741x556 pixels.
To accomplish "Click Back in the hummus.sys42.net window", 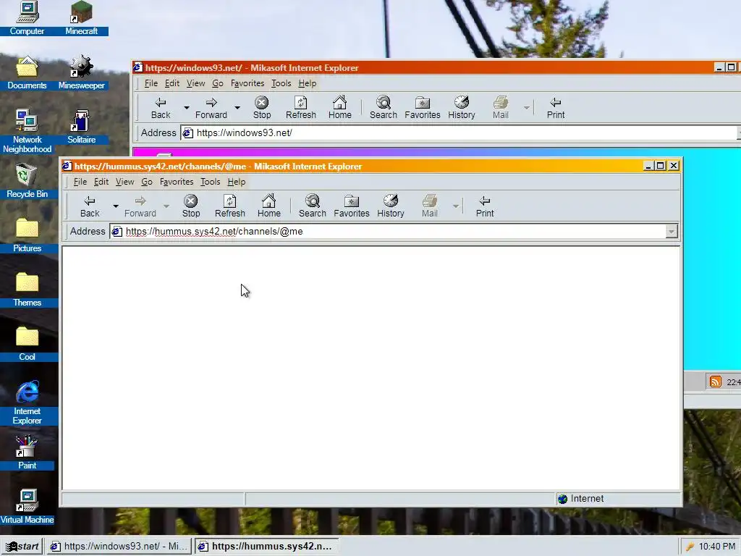I will [90, 206].
